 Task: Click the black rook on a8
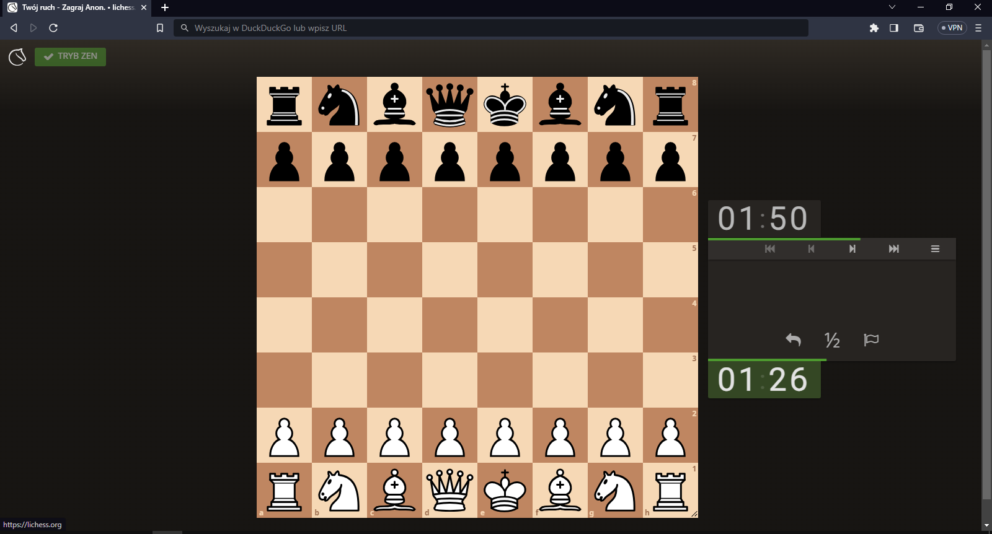click(284, 104)
